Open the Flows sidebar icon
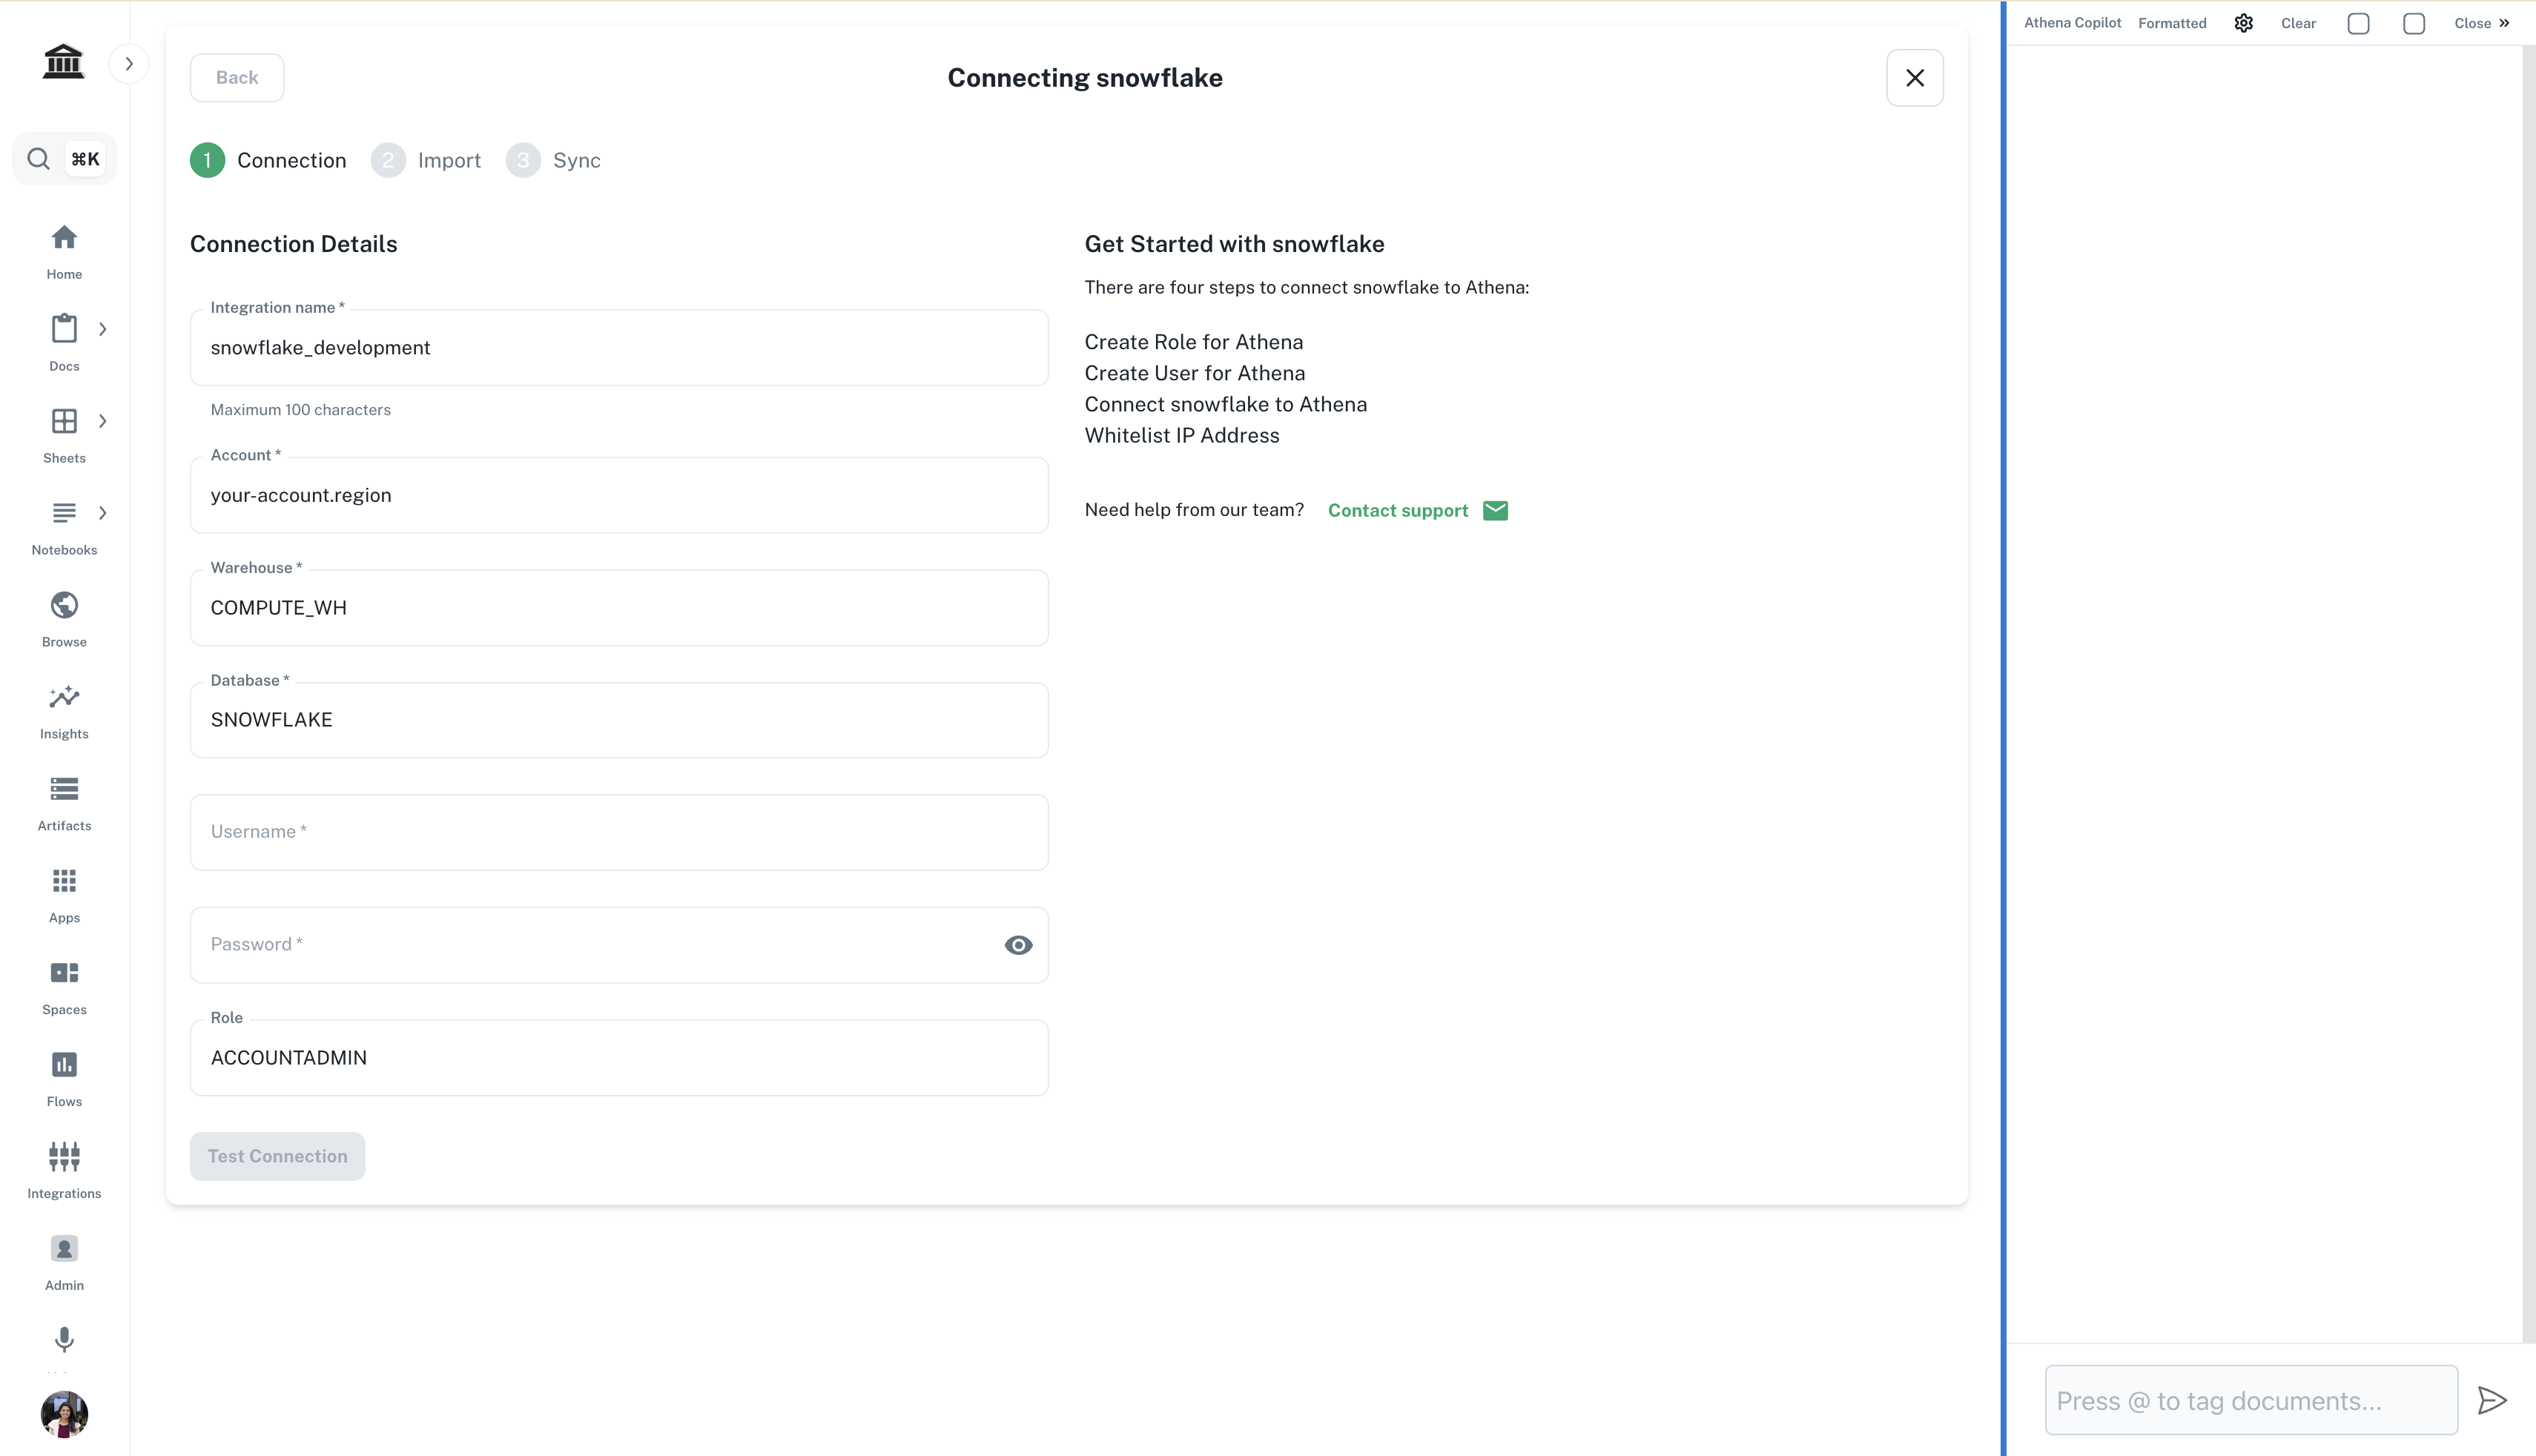This screenshot has height=1456, width=2536. tap(64, 1065)
